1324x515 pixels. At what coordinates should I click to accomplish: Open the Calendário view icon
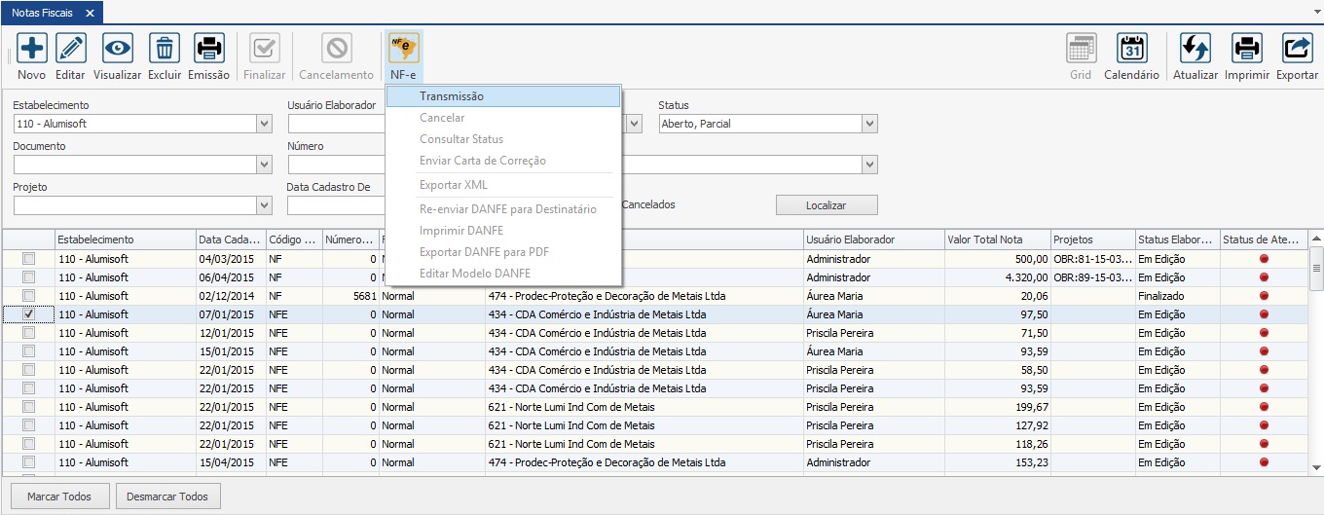(1131, 48)
